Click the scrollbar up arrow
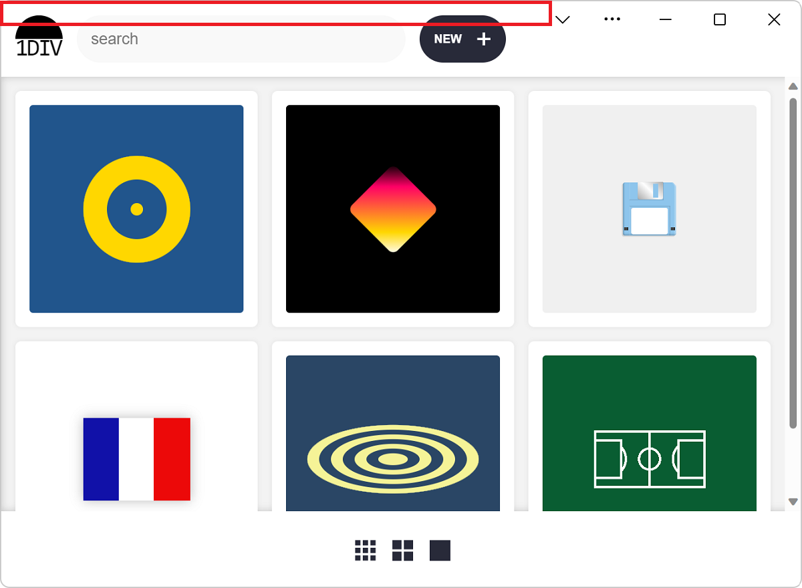The image size is (802, 588). 793,86
